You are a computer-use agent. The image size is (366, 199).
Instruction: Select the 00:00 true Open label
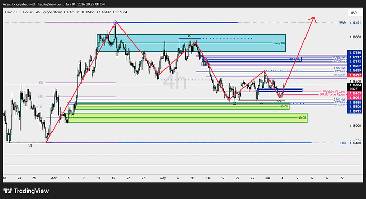332,94
